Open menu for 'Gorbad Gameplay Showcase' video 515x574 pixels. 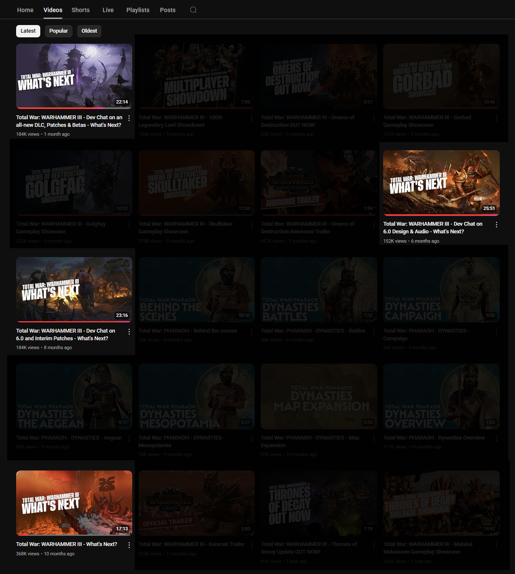(x=496, y=118)
